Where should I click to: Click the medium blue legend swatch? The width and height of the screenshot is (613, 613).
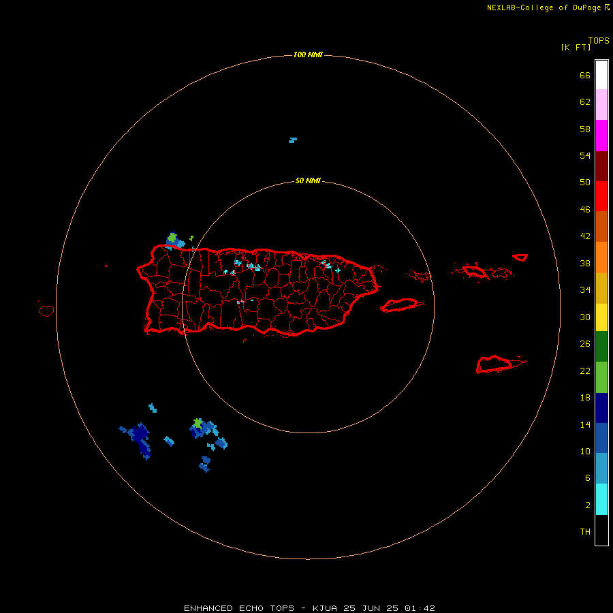tap(601, 438)
